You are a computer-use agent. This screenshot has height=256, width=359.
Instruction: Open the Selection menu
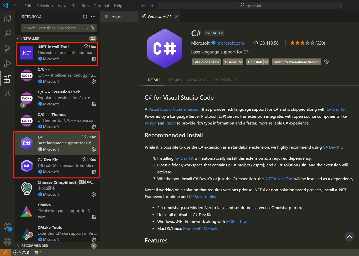pos(45,6)
